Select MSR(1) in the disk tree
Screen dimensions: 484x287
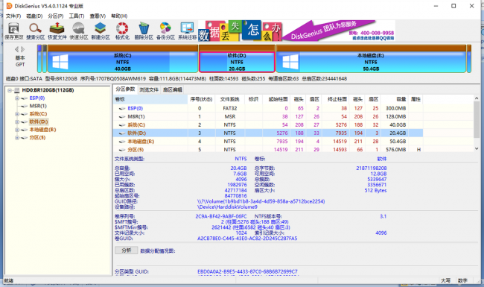38,106
